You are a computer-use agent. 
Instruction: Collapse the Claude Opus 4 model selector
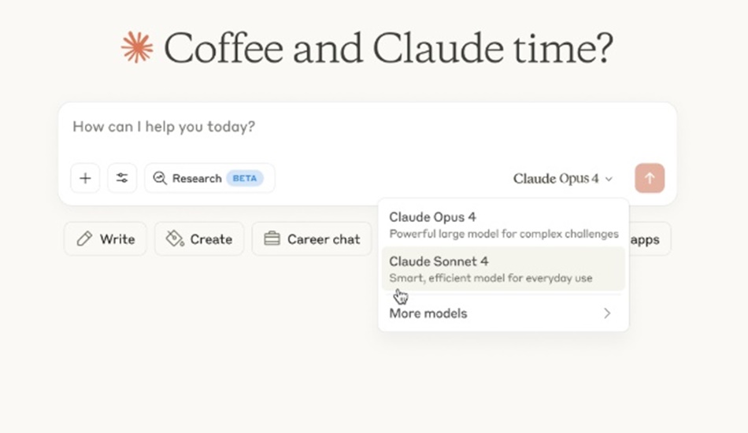coord(563,179)
